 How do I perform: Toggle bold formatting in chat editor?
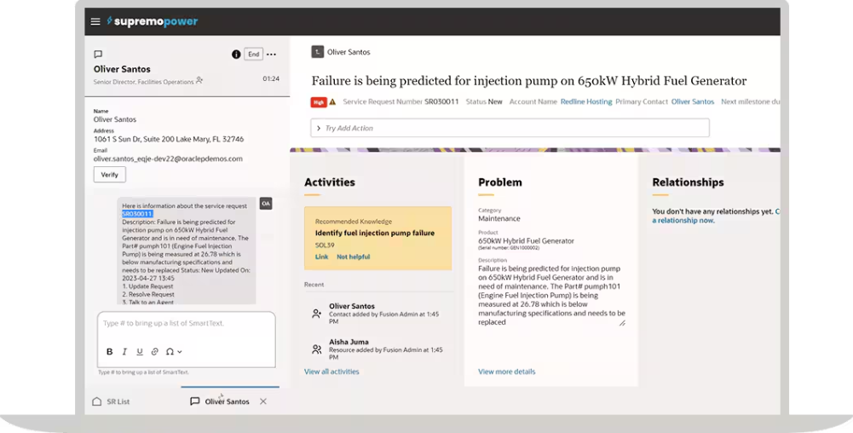(109, 352)
